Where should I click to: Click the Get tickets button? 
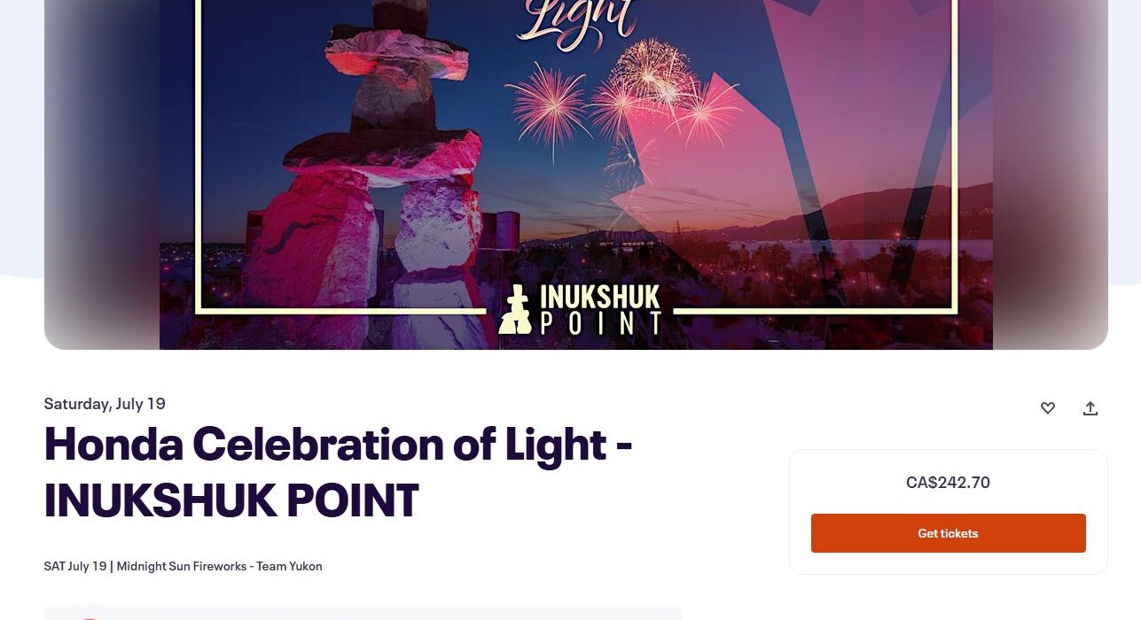click(x=948, y=533)
